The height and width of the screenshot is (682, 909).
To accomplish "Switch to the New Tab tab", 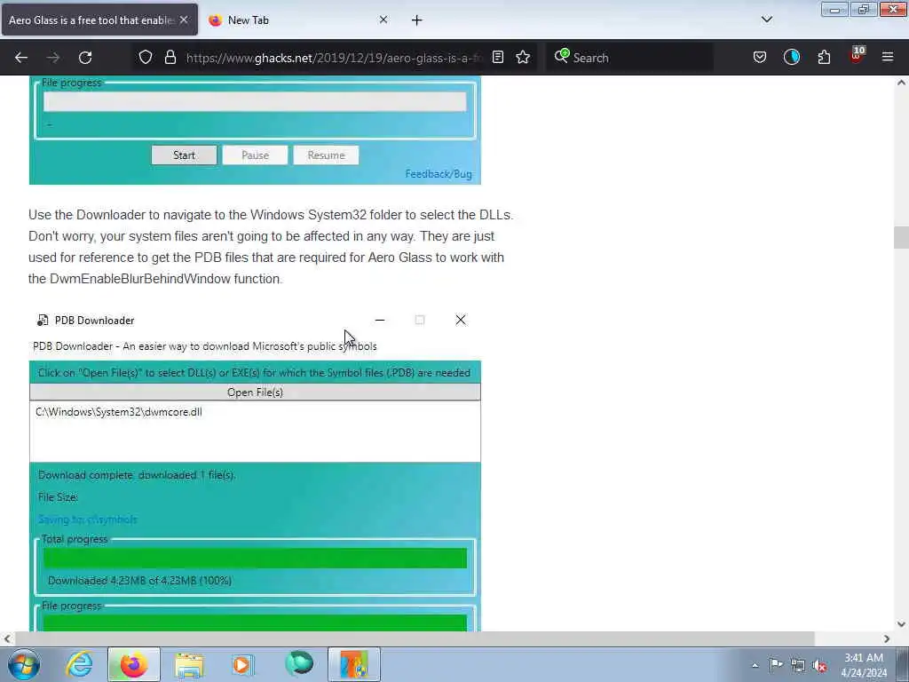I will click(x=298, y=20).
